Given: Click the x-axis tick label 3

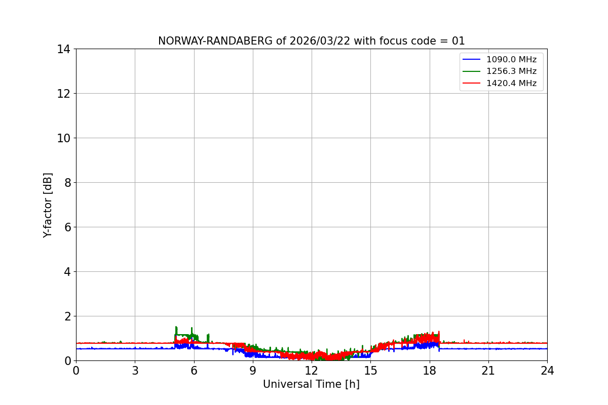Looking at the screenshot, I should tap(135, 371).
